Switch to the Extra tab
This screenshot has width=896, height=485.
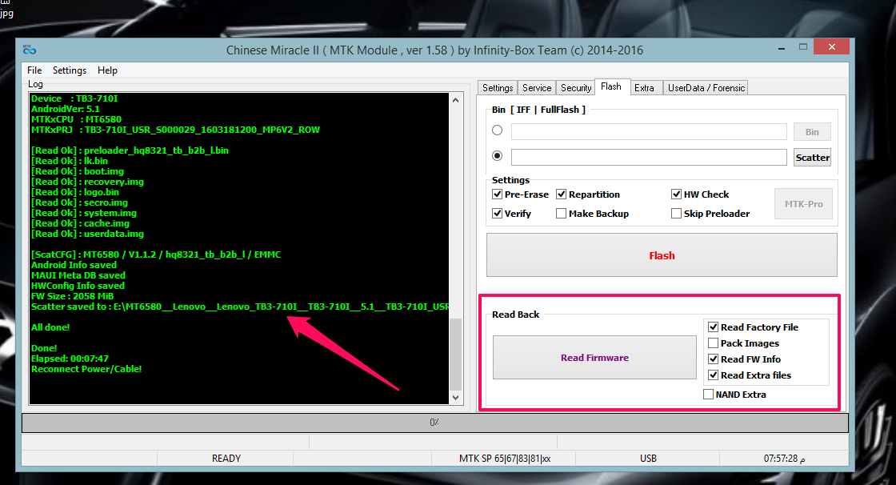pyautogui.click(x=644, y=87)
